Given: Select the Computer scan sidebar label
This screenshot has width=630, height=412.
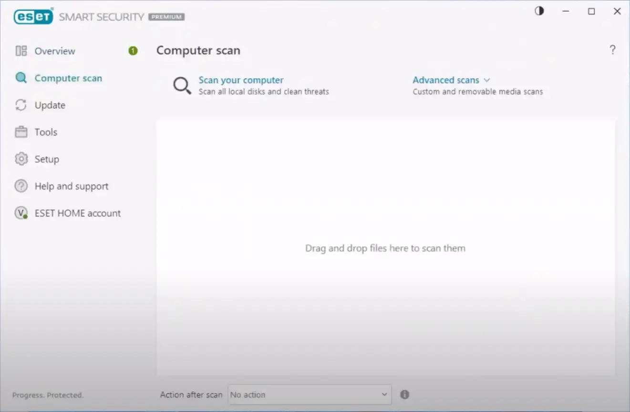Looking at the screenshot, I should tap(68, 78).
